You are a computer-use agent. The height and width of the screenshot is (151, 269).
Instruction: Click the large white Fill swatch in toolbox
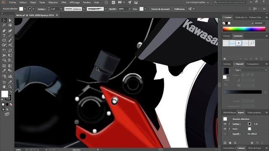(x=5, y=94)
